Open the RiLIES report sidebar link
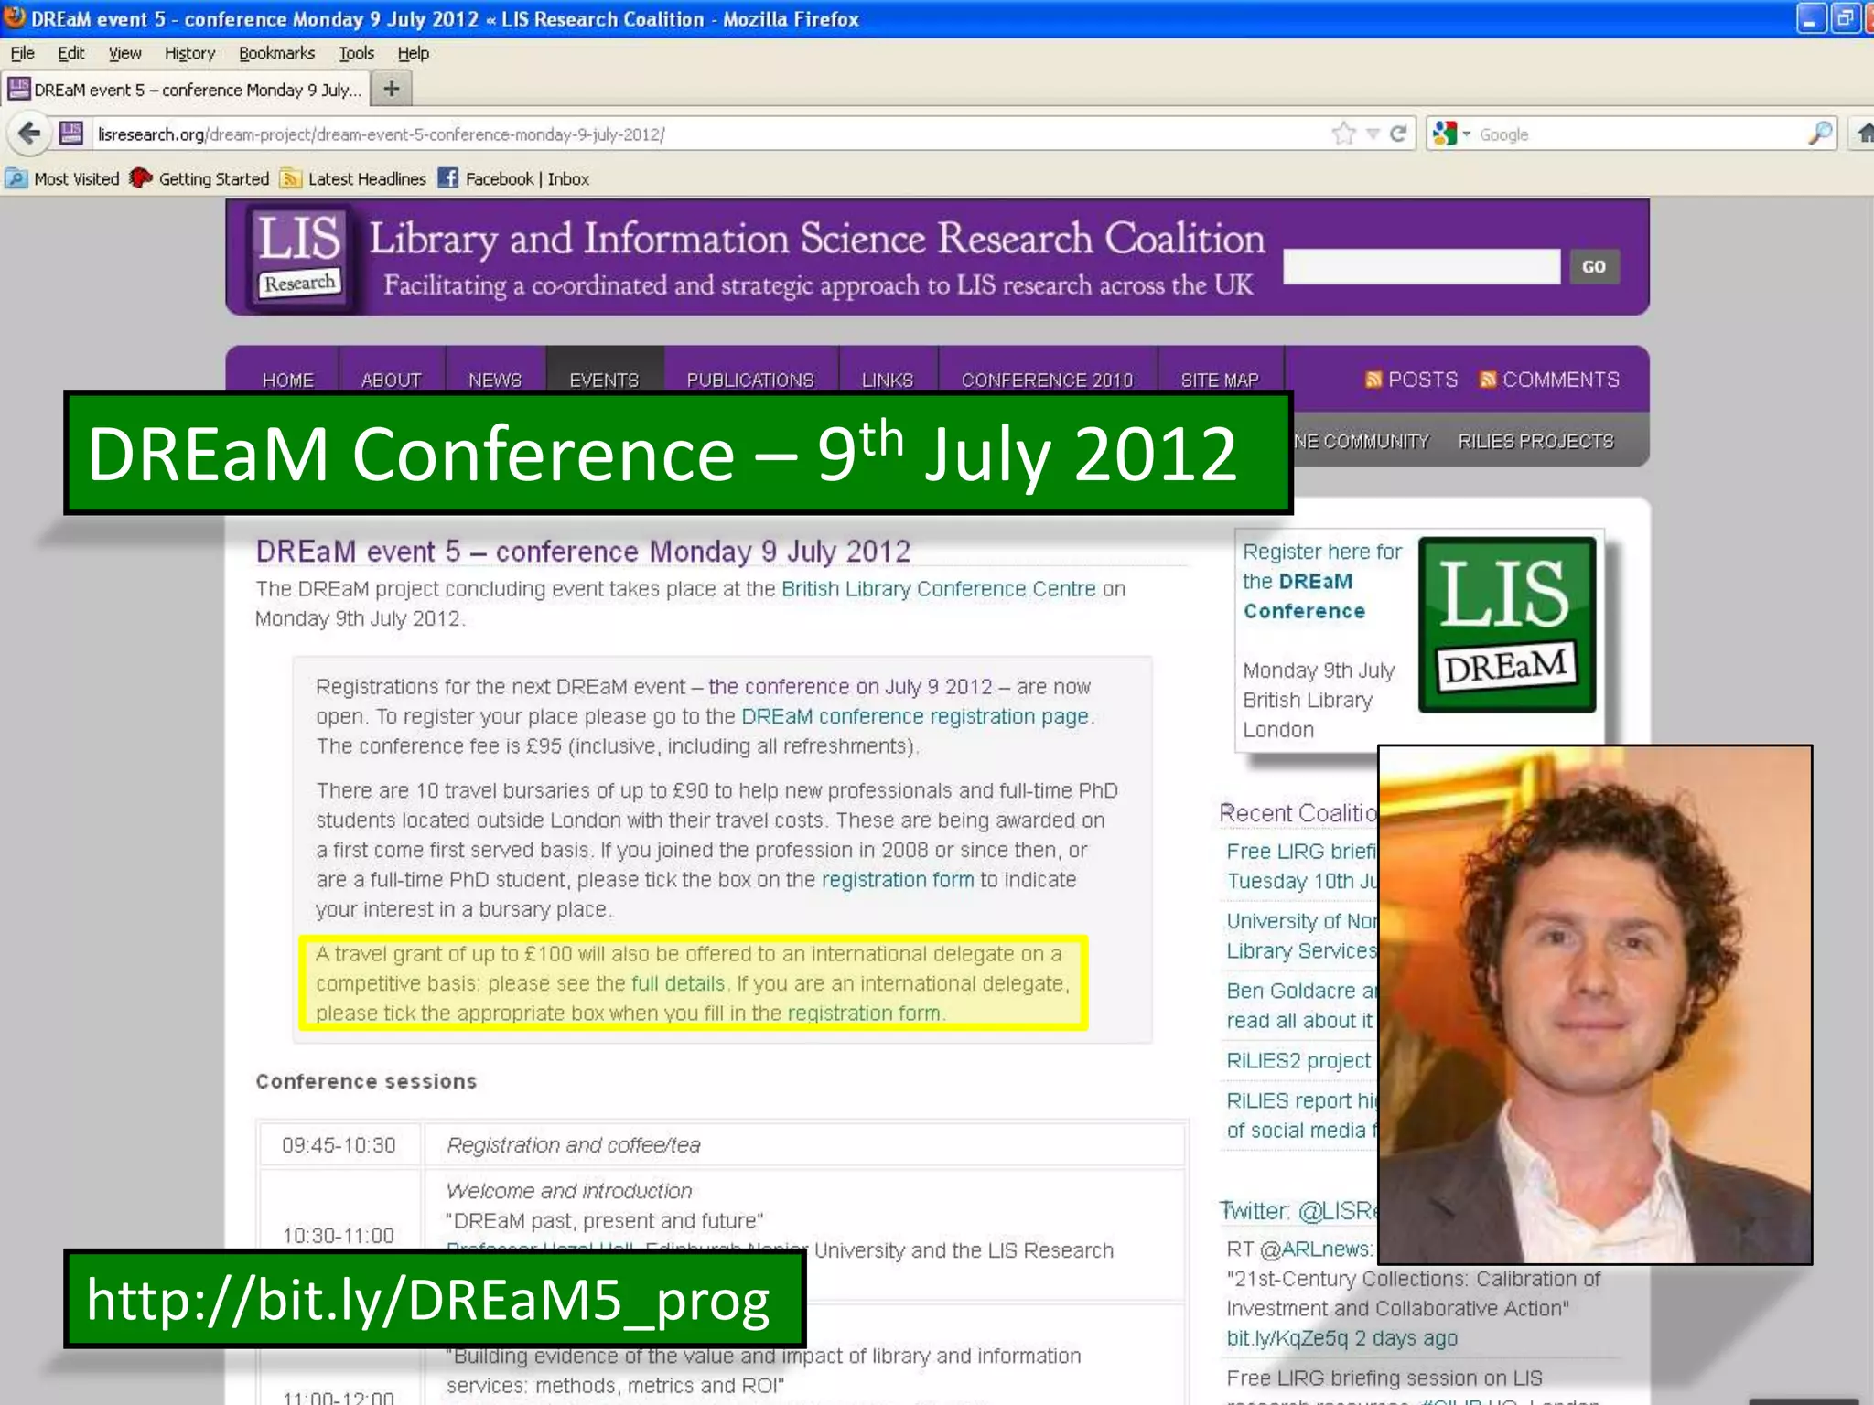Viewport: 1874px width, 1405px height. click(x=1301, y=1115)
